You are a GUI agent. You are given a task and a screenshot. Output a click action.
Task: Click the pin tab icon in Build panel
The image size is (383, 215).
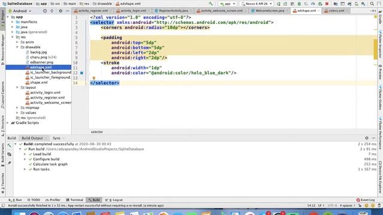point(10,163)
